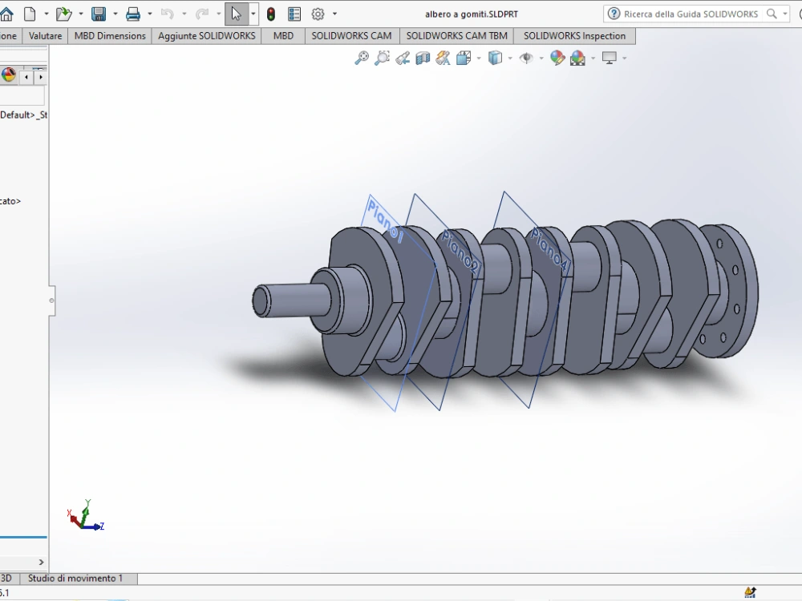Toggle Hide/Show Items with the eye icon
The image size is (802, 601).
point(526,58)
